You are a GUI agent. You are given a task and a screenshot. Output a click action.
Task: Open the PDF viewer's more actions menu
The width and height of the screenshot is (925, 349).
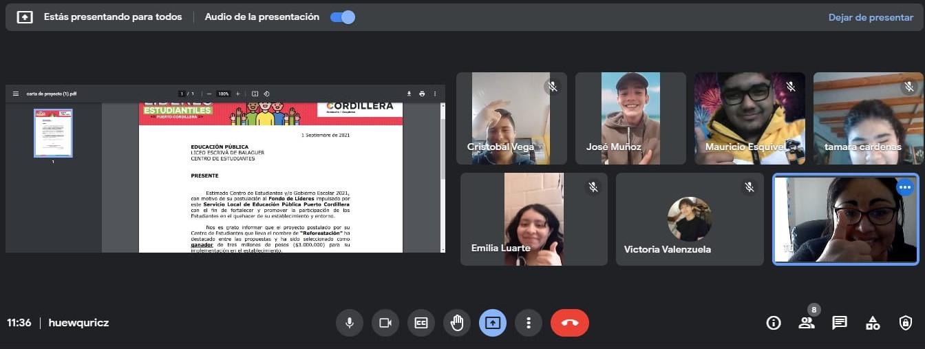435,94
